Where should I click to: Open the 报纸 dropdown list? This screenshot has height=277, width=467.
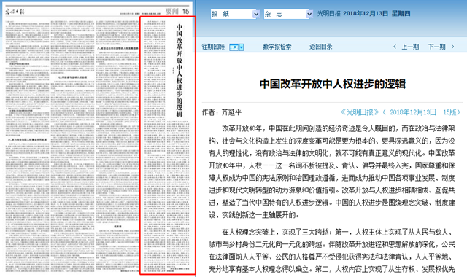pos(235,14)
